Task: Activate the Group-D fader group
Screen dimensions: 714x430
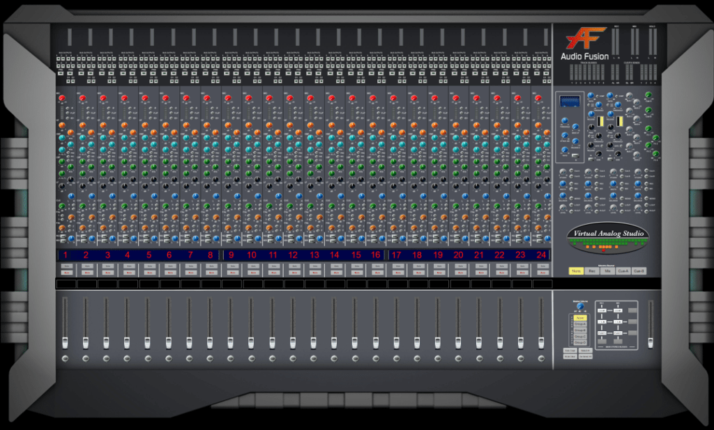Action: click(580, 342)
